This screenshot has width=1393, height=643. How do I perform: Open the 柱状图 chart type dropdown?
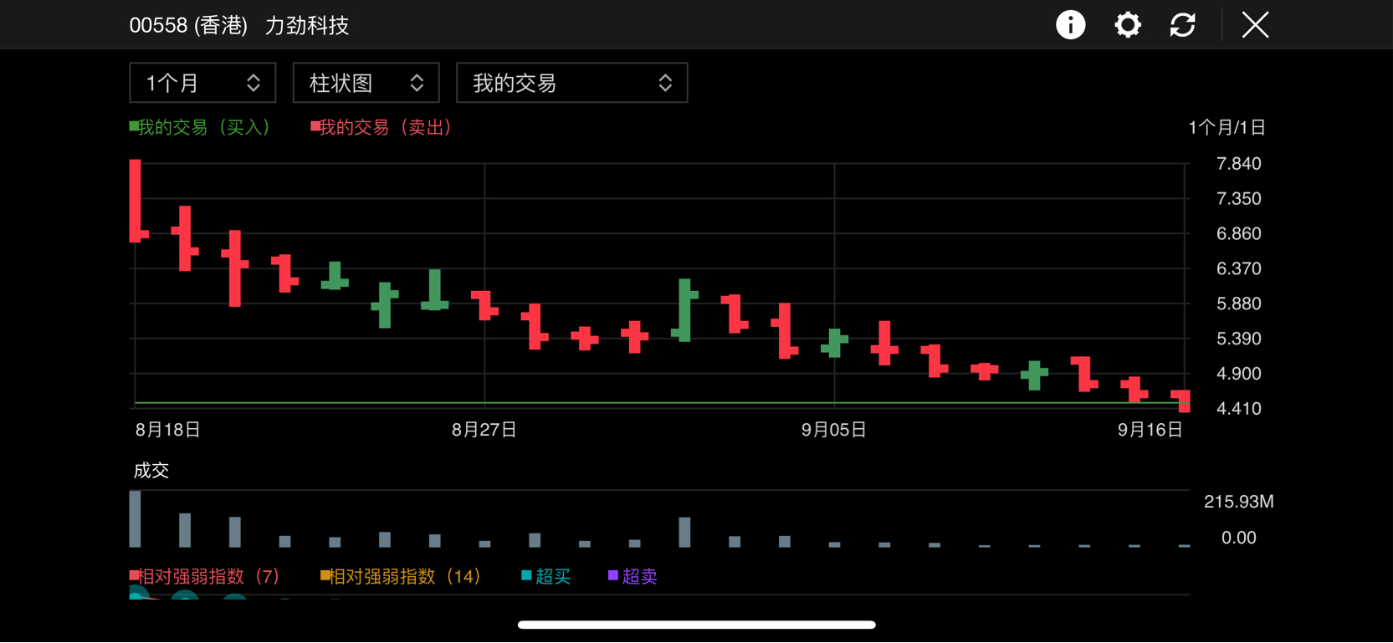tap(366, 83)
